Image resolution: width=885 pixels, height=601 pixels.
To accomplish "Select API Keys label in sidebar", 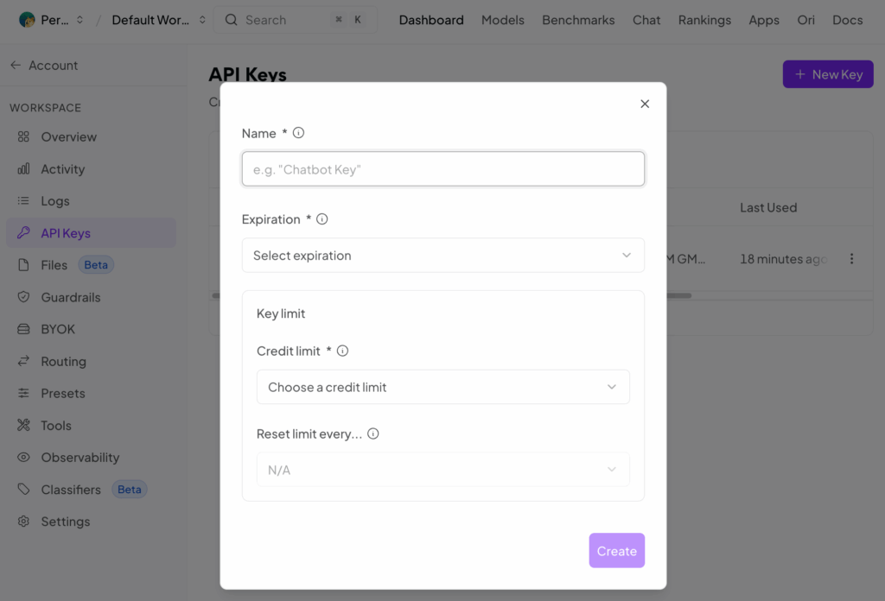I will pos(66,233).
